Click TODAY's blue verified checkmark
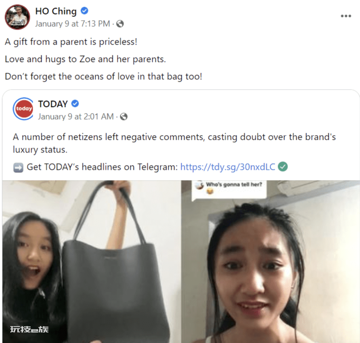This screenshot has height=343, width=360. [75, 104]
